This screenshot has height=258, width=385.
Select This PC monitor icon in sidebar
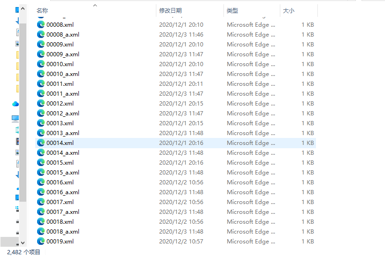tap(15, 119)
